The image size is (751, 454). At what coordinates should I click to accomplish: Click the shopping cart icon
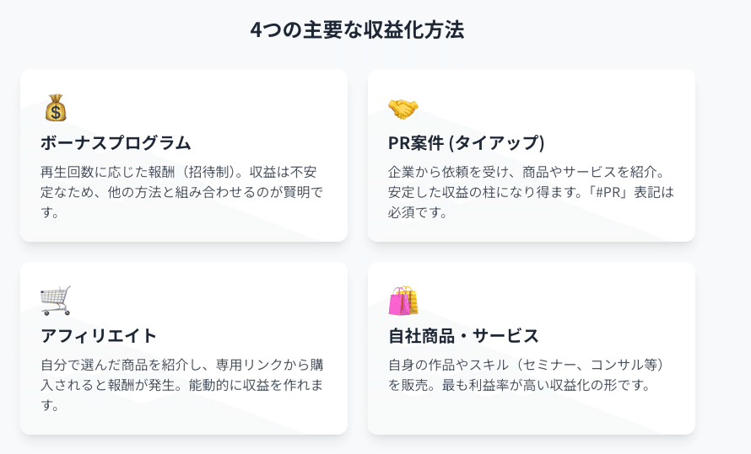(56, 300)
